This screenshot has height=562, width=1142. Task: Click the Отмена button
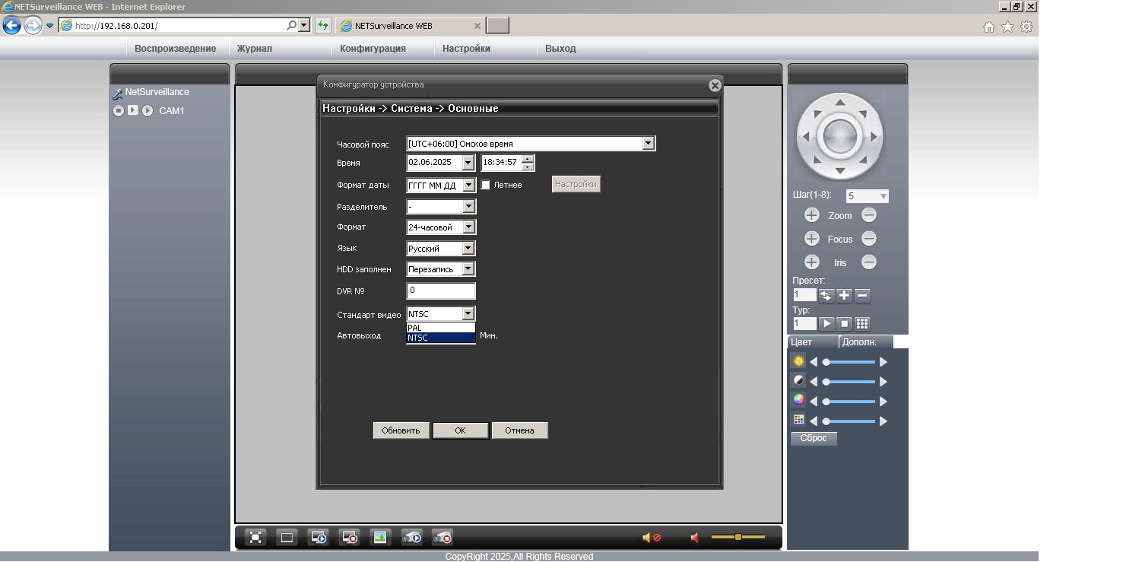(519, 430)
